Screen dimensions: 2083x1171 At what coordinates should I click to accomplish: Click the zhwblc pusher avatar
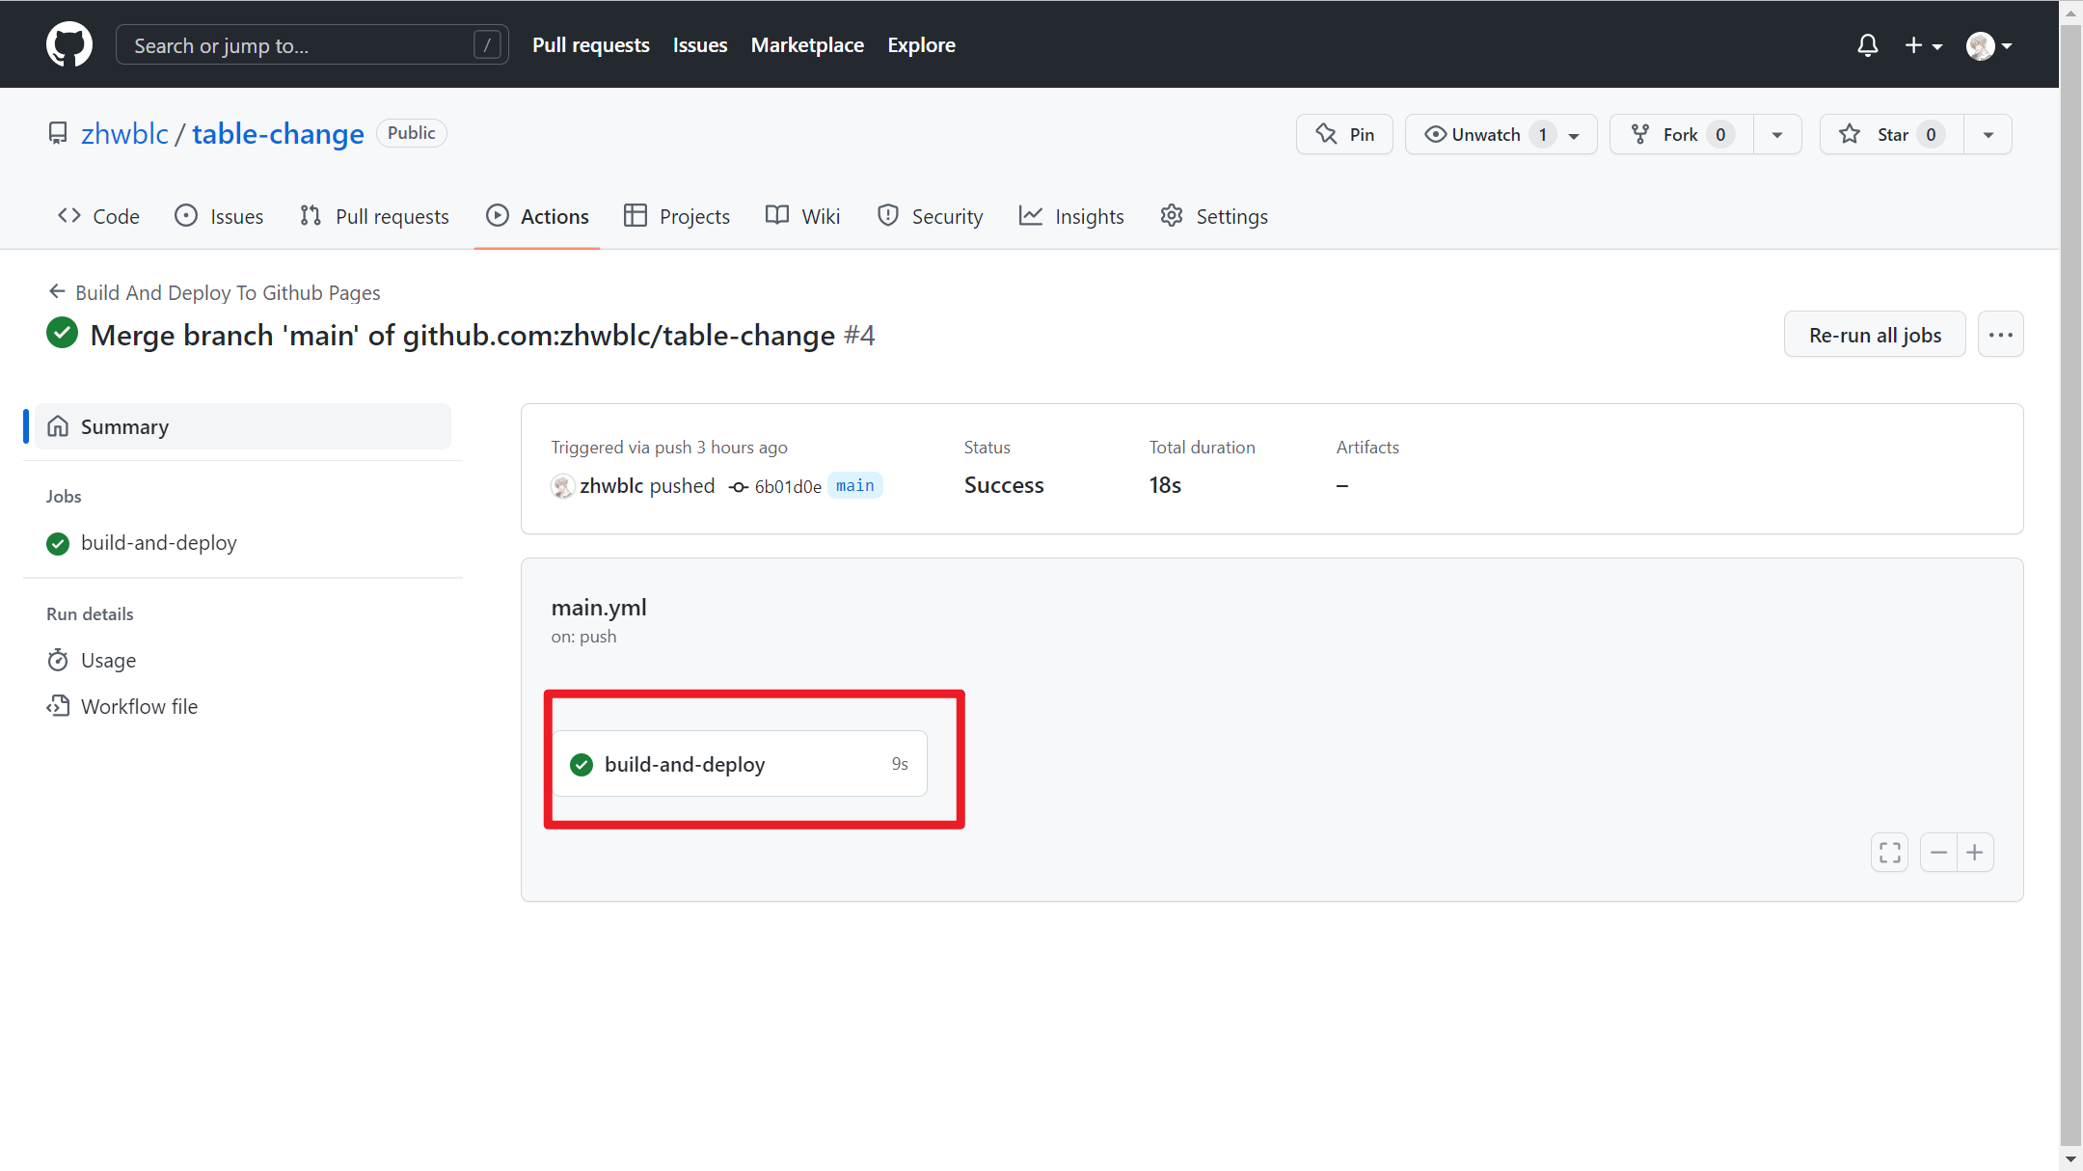coord(563,486)
